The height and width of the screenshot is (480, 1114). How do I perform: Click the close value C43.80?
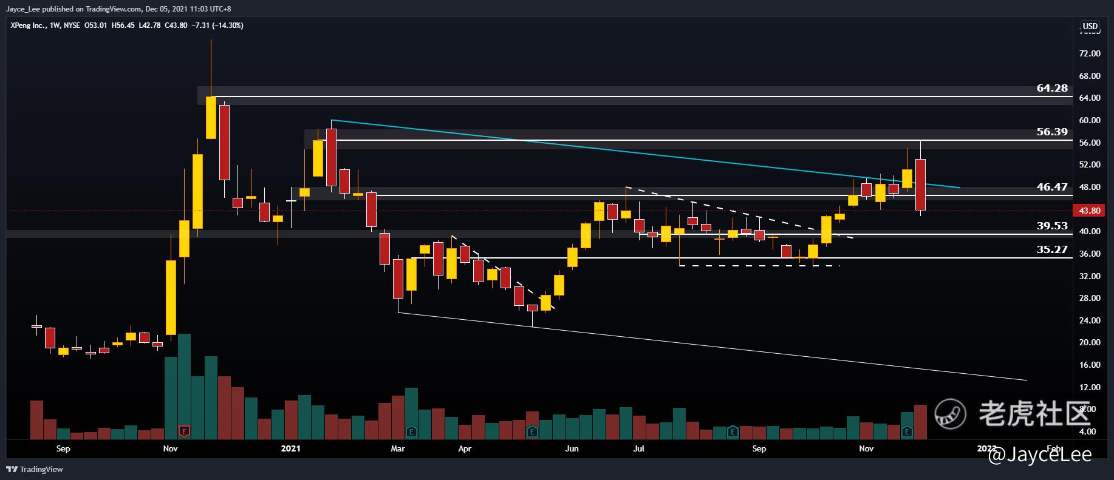pos(176,25)
